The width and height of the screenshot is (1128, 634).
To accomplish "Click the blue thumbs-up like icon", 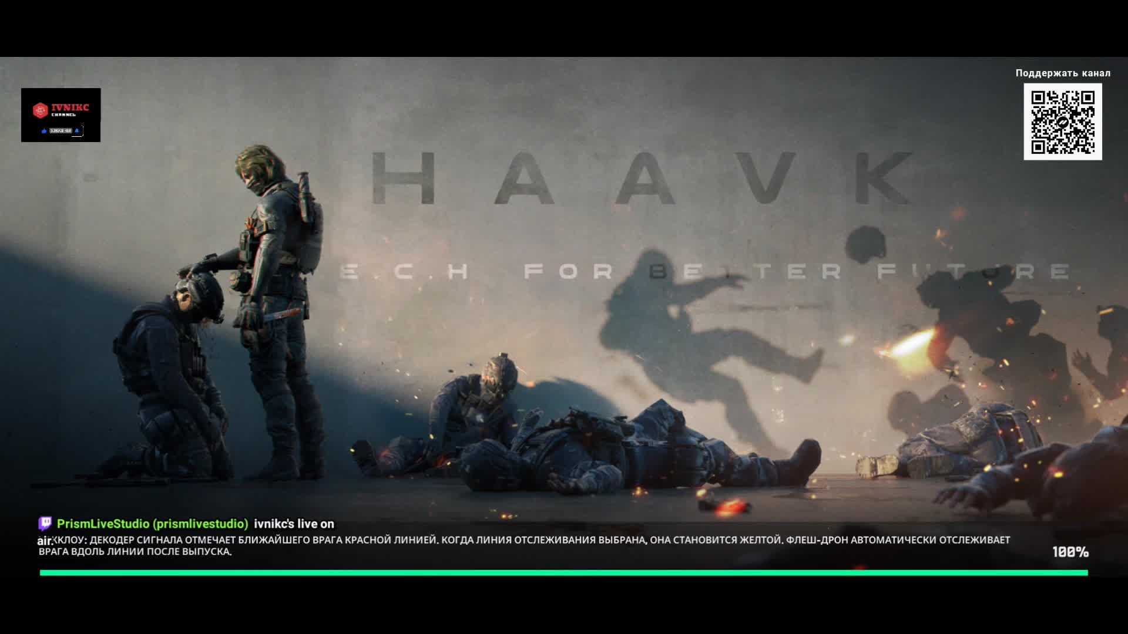I will 44,131.
